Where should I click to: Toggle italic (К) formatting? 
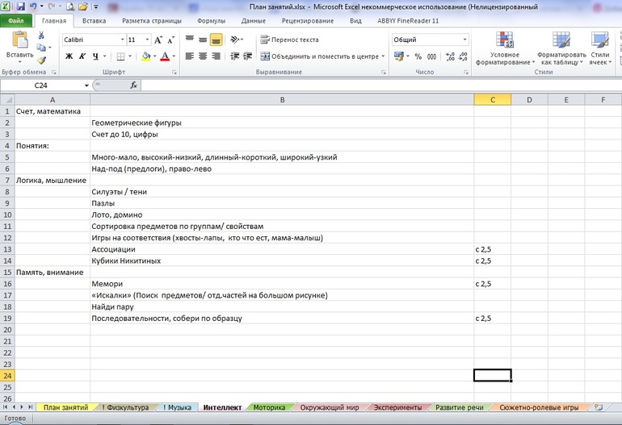tap(82, 56)
